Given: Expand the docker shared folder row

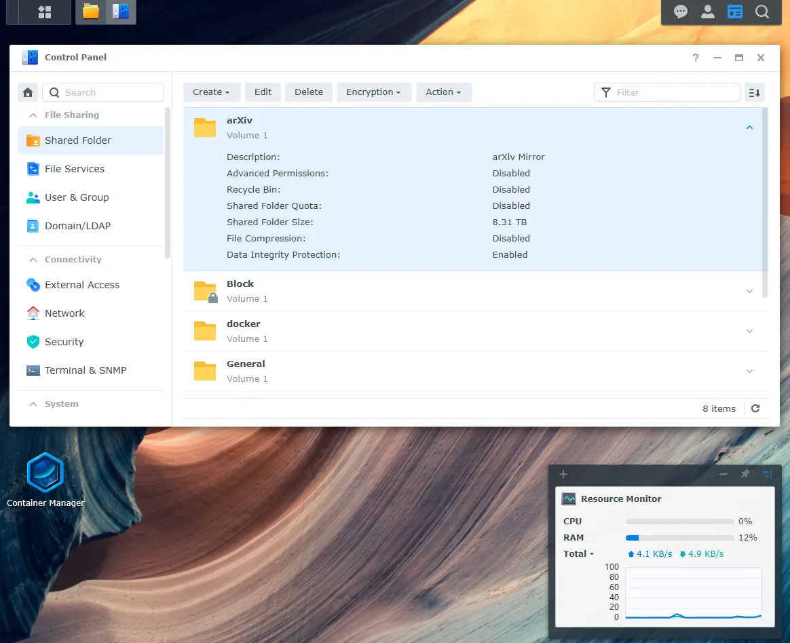Looking at the screenshot, I should 749,331.
